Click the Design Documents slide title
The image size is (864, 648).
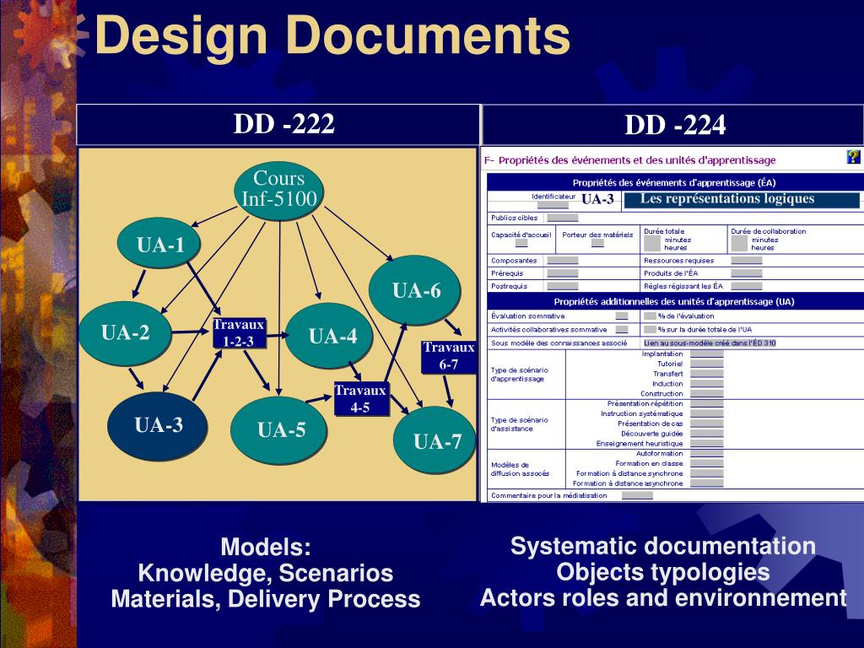click(x=332, y=35)
